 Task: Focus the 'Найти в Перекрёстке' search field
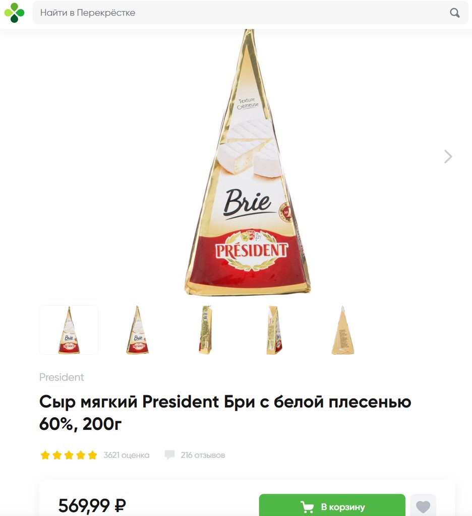click(250, 13)
